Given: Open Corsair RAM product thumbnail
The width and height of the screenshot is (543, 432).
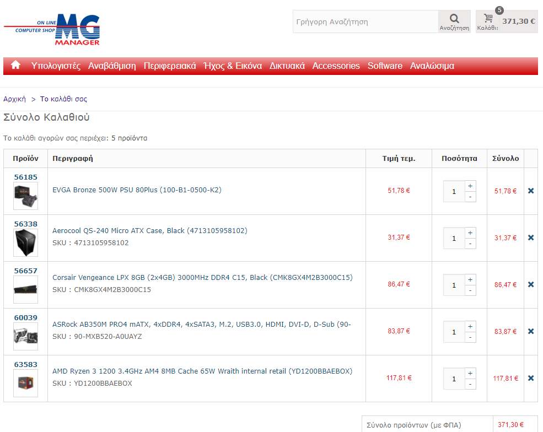Looking at the screenshot, I should [x=25, y=289].
